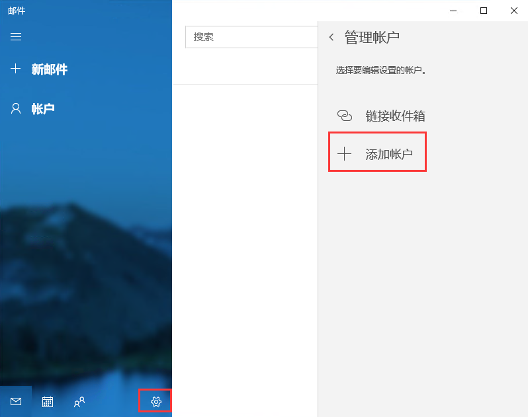
Task: Switch to the Mail envelope icon
Action: click(16, 402)
